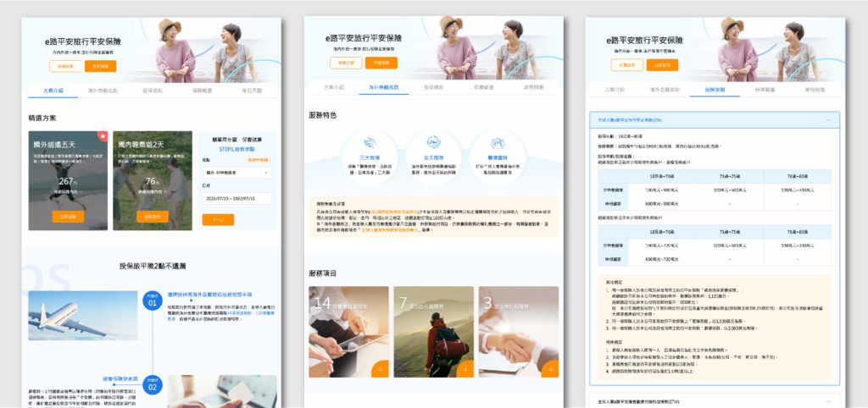Click the POINT 01 circle marker
This screenshot has width=868, height=408.
pos(153,300)
